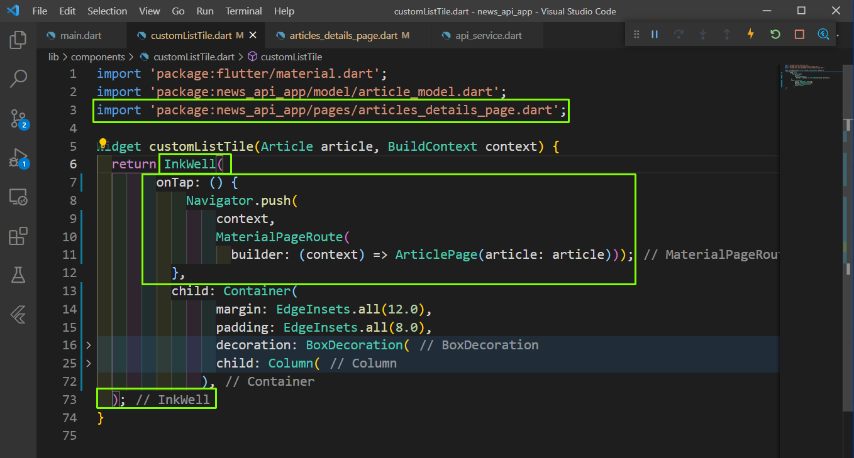This screenshot has width=854, height=458.
Task: Open the Remote Explorer view
Action: (18, 197)
